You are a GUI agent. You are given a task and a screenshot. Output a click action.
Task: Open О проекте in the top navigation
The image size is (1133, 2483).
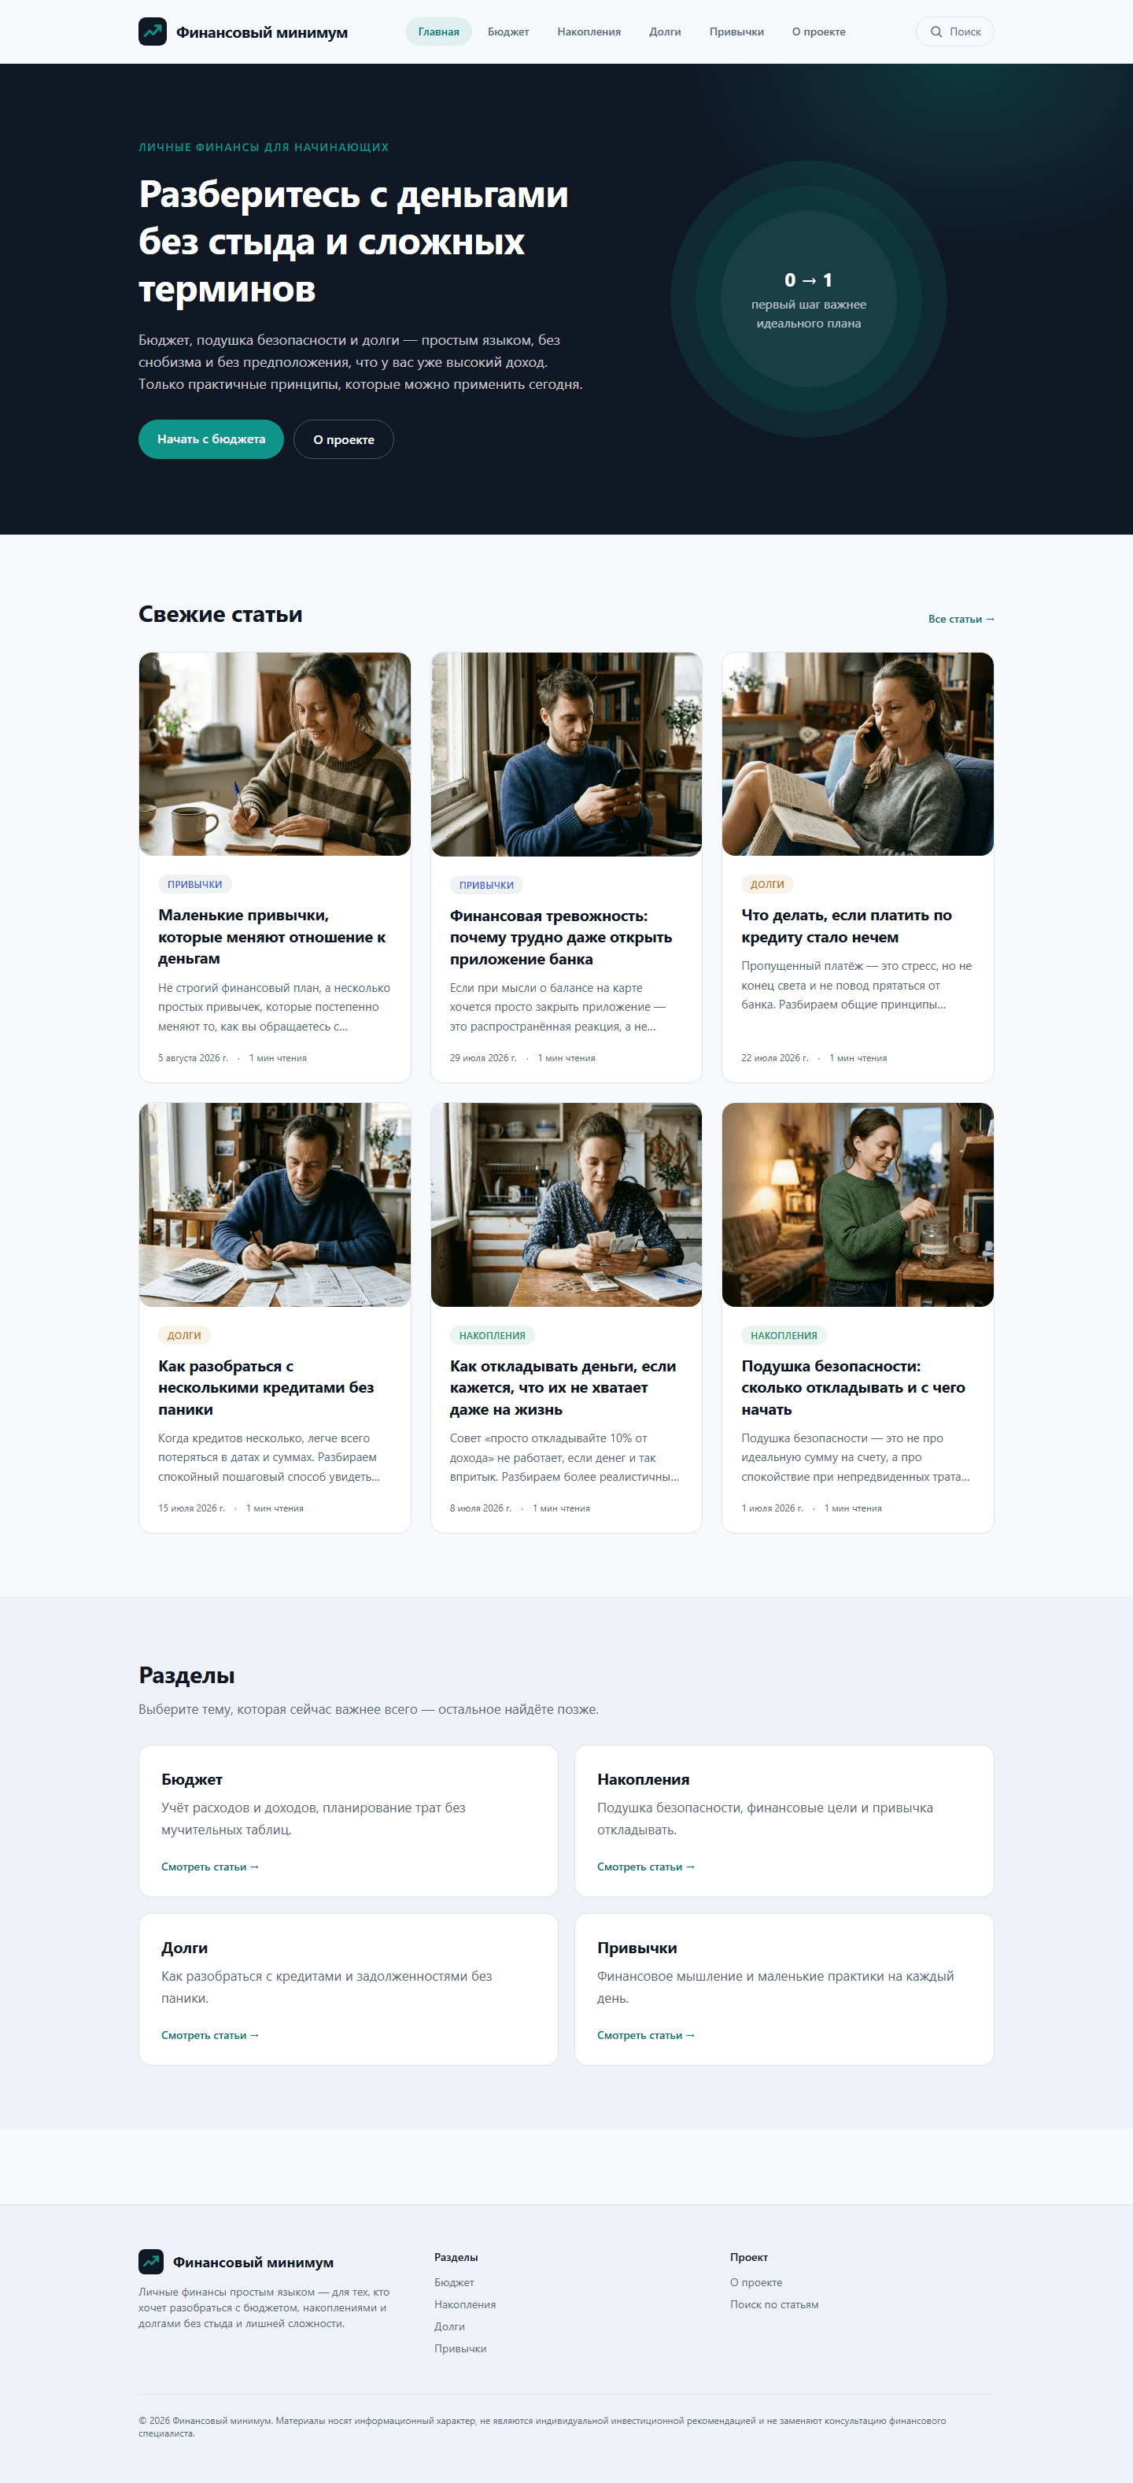pyautogui.click(x=819, y=31)
